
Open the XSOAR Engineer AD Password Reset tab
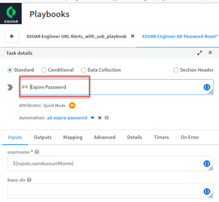(180, 37)
